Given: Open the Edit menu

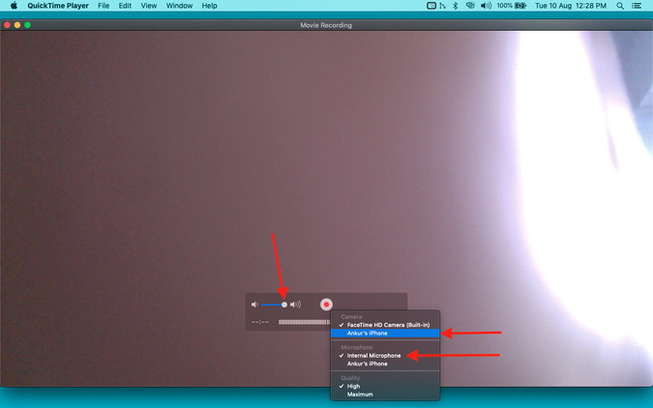Looking at the screenshot, I should 125,6.
